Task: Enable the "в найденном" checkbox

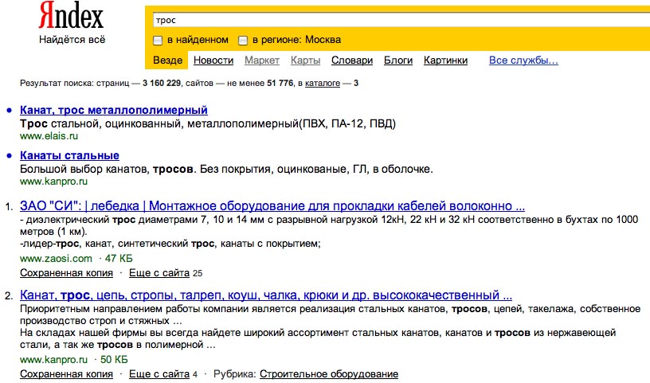Action: pyautogui.click(x=159, y=41)
